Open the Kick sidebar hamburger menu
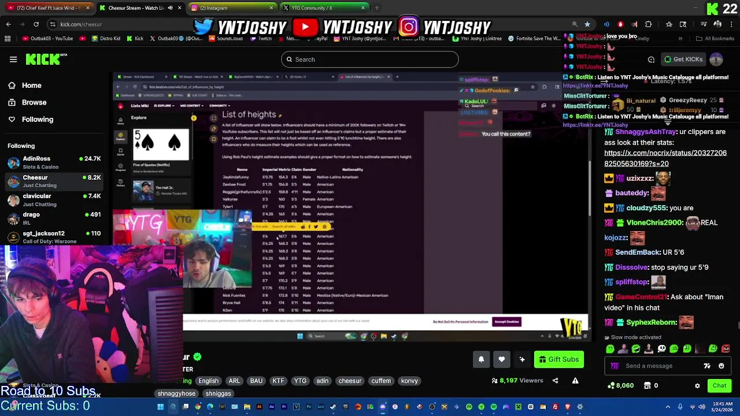This screenshot has width=740, height=416. click(13, 60)
